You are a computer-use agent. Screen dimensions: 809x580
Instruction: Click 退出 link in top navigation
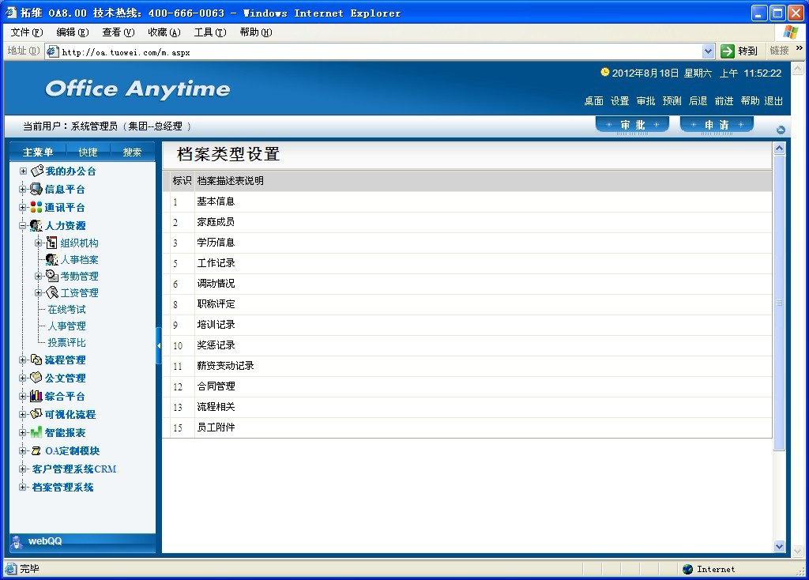pyautogui.click(x=773, y=101)
